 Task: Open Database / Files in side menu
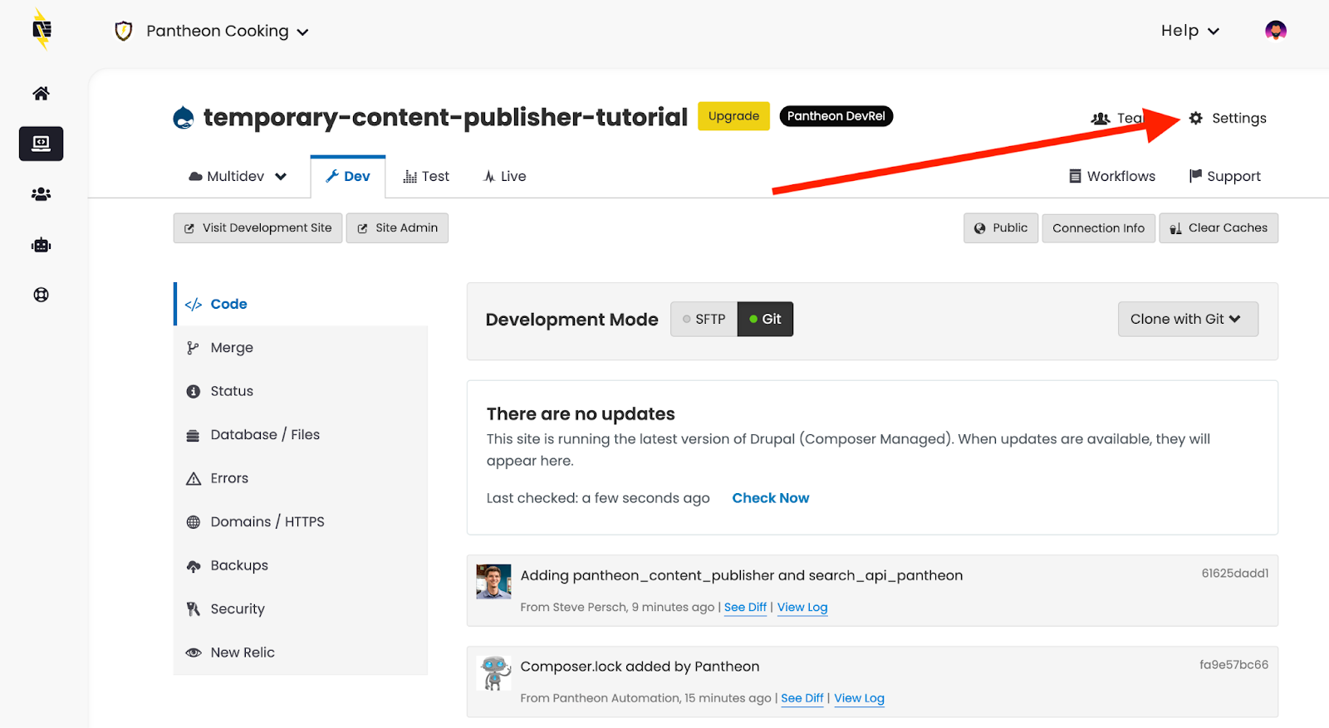pyautogui.click(x=264, y=435)
